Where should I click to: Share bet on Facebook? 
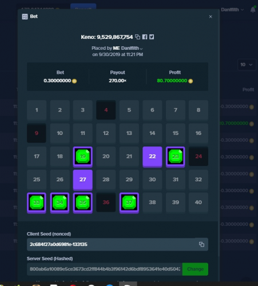coord(145,37)
